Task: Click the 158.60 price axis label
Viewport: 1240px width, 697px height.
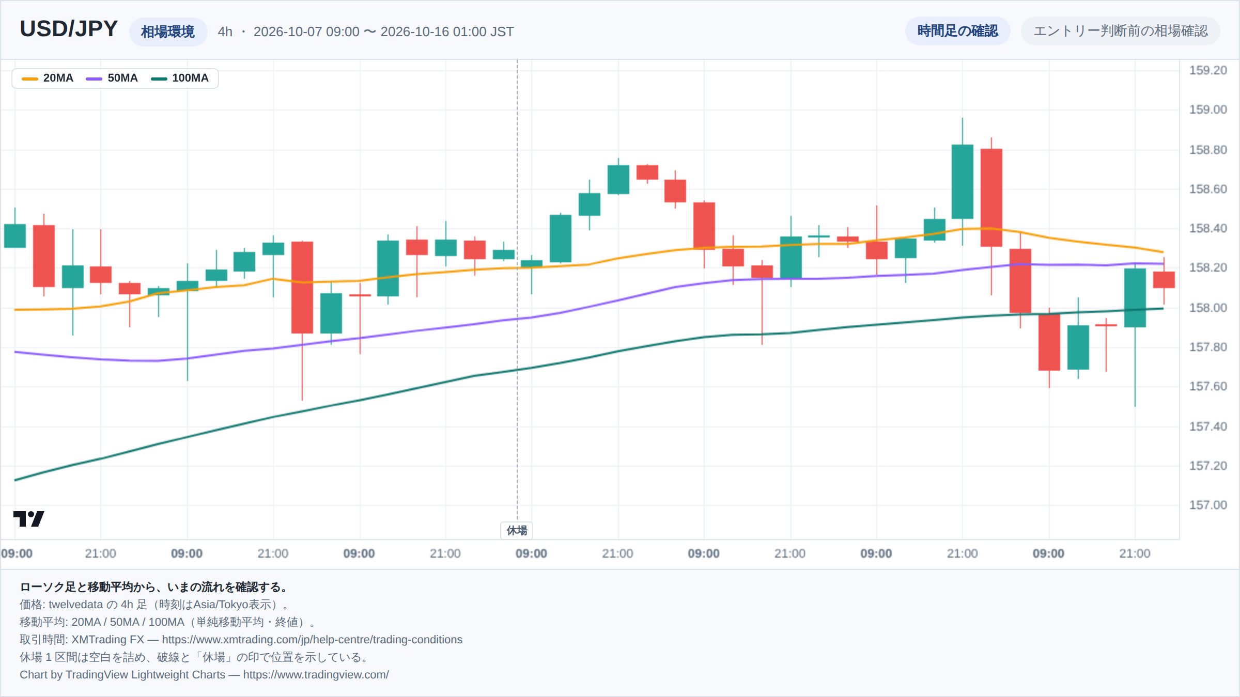Action: tap(1208, 189)
